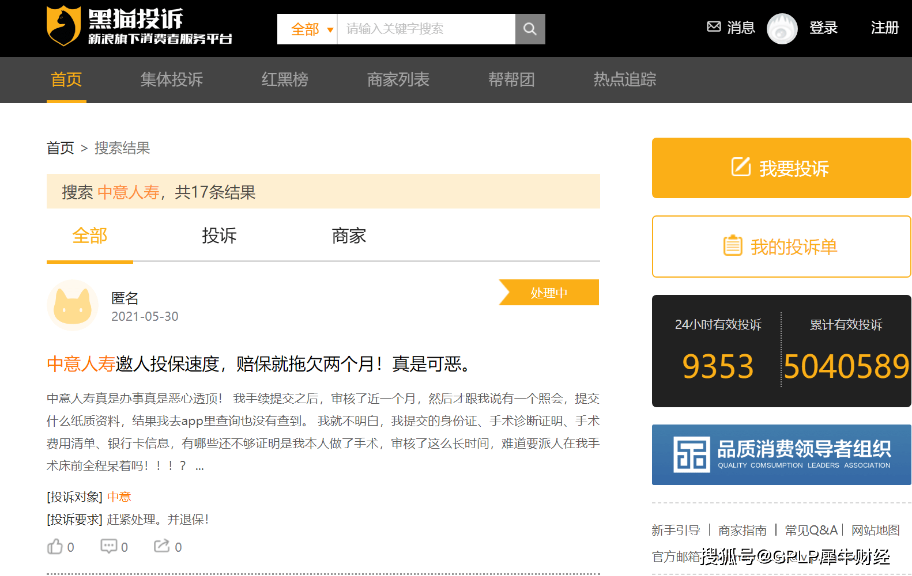Viewport: 912px width, 576px height.
Task: Open the 网站地图 footer link
Action: [875, 530]
